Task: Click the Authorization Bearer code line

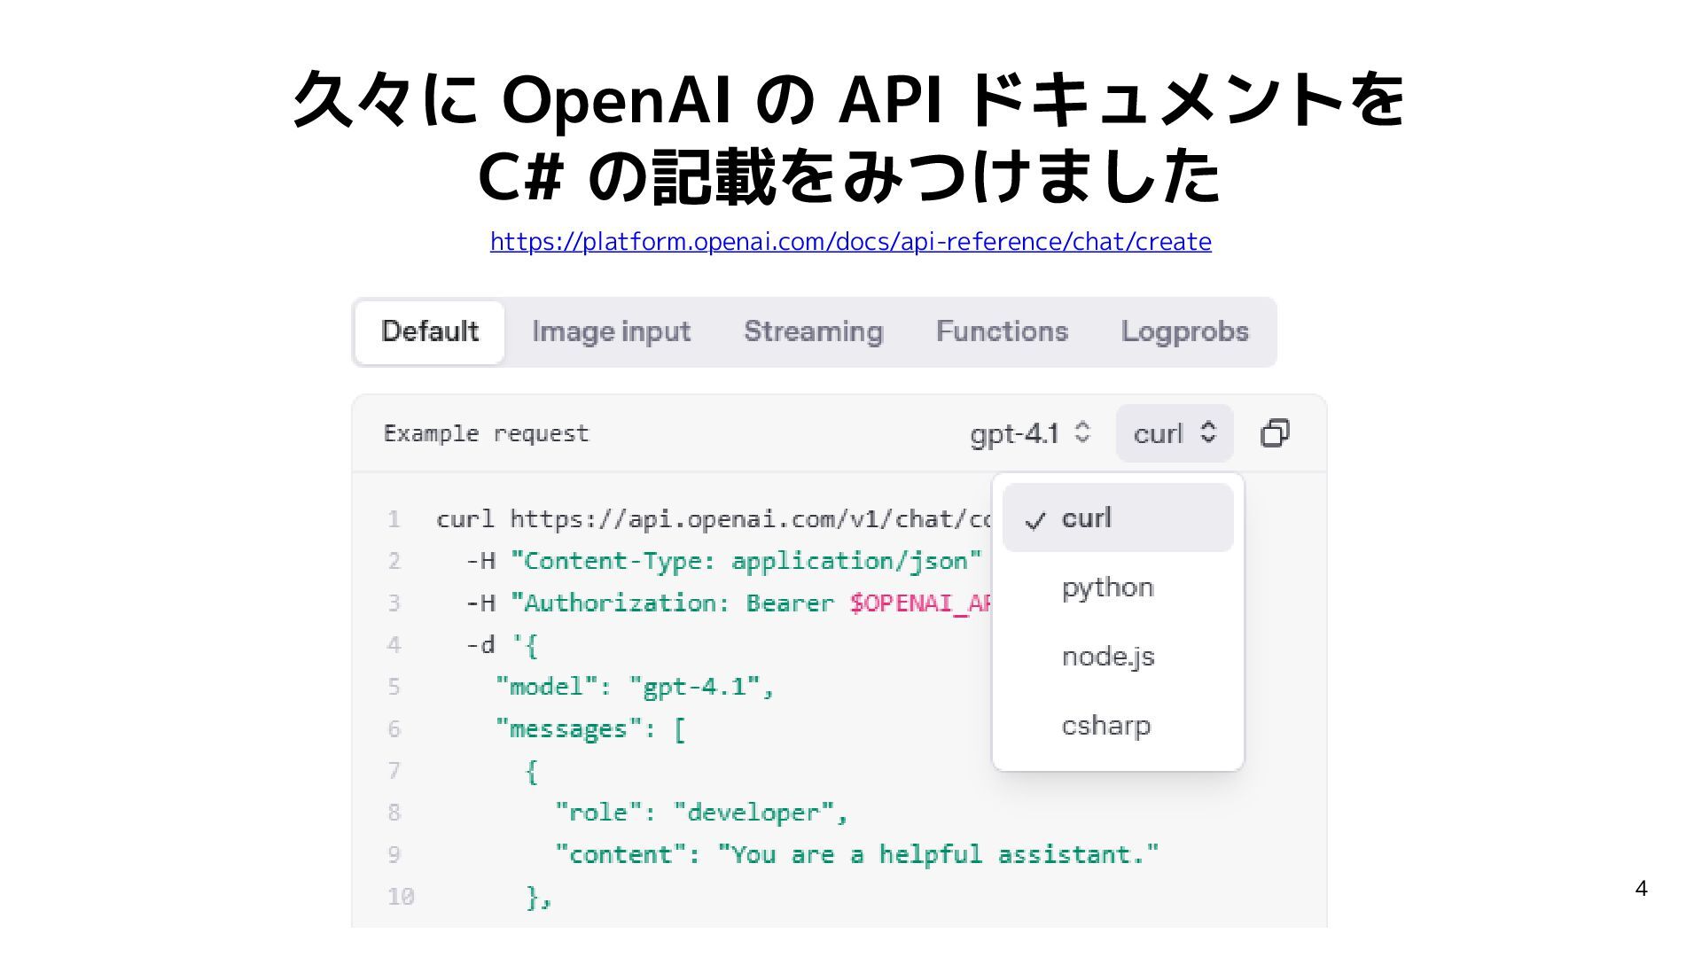Action: pyautogui.click(x=729, y=603)
